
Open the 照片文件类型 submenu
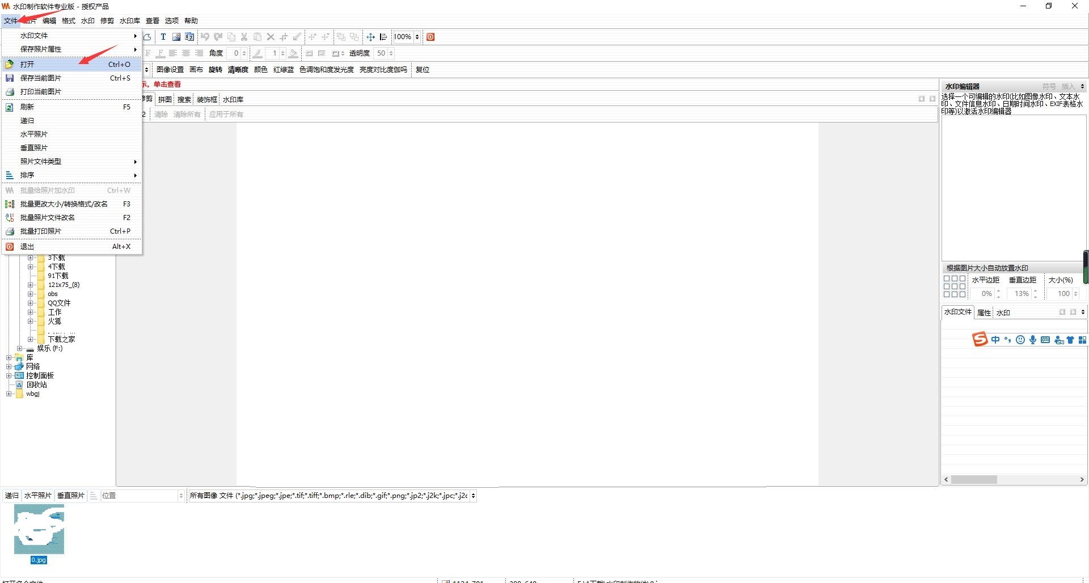pos(71,162)
